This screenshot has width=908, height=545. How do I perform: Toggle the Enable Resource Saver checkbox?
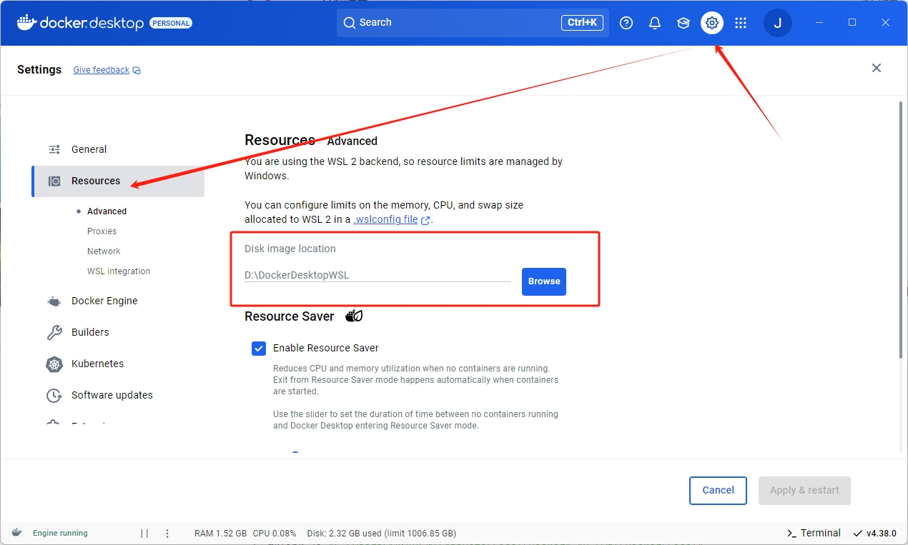click(259, 348)
